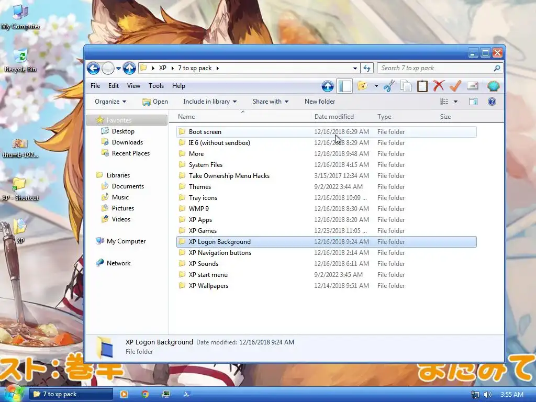536x402 pixels.
Task: Go up one level via address bar arrow
Action: point(129,68)
